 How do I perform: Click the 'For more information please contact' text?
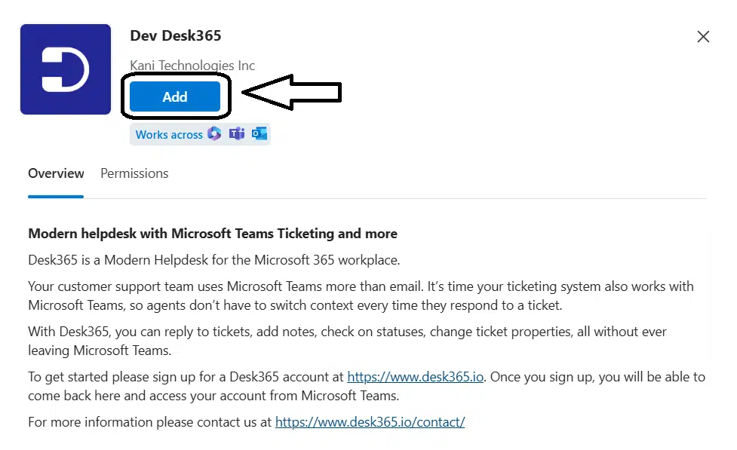click(x=149, y=422)
